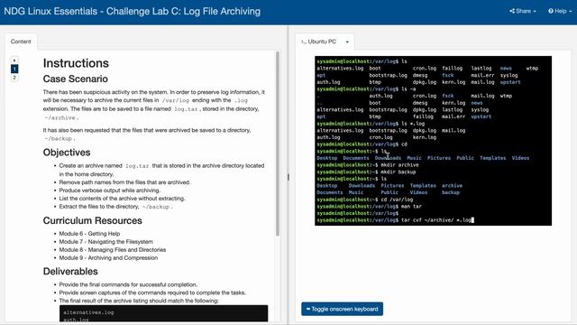Click the instructions pane vertical scrollbar
The image size is (577, 325).
(x=278, y=144)
